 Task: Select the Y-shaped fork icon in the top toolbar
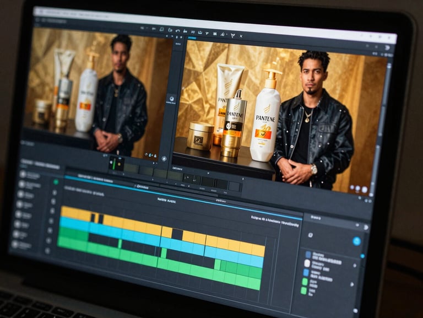tap(233, 35)
